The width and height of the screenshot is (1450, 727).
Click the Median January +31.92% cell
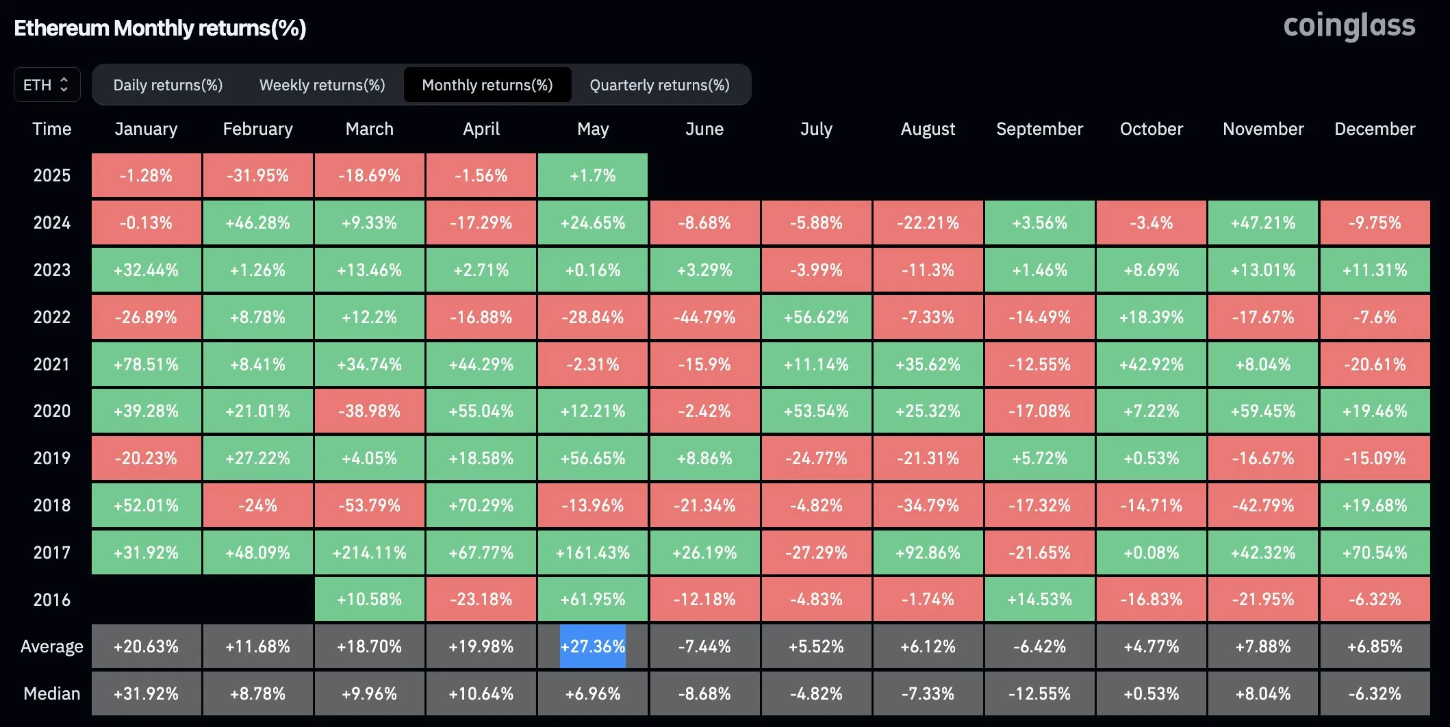146,693
